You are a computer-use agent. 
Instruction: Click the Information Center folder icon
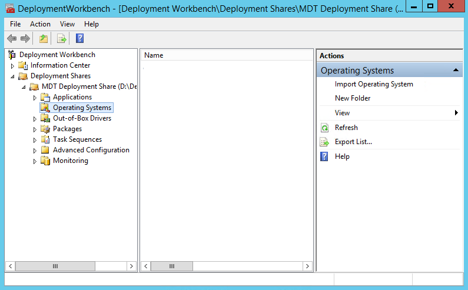[23, 65]
